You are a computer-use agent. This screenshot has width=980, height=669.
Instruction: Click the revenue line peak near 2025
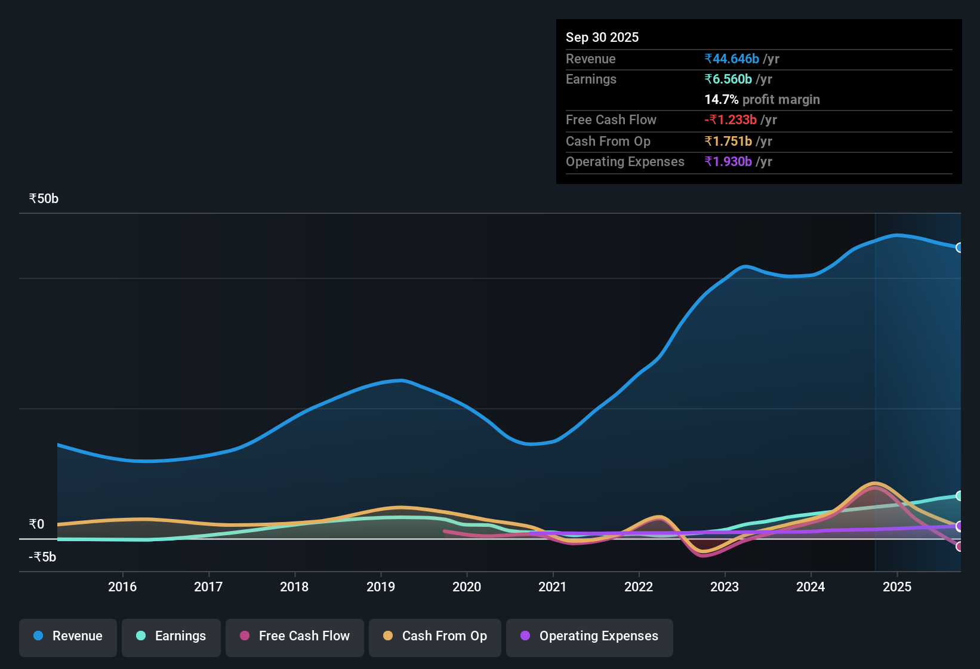click(897, 235)
